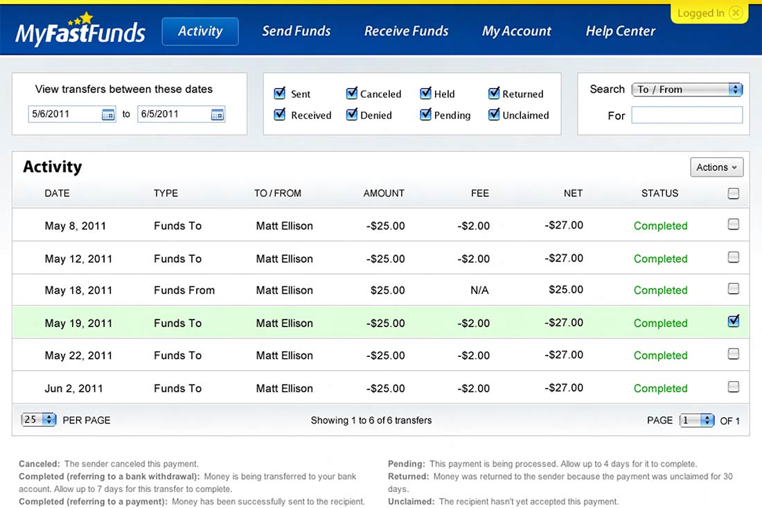Switch to the My Account tab
Screen dimensions: 762x508
point(516,31)
